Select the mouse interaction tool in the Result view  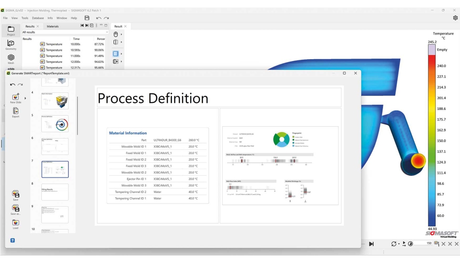point(115,34)
